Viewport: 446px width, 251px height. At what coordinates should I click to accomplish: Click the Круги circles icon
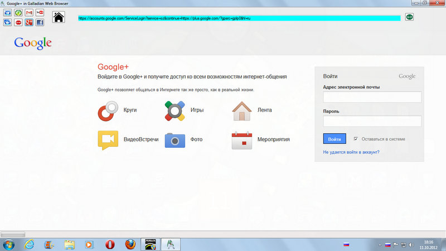coord(108,111)
